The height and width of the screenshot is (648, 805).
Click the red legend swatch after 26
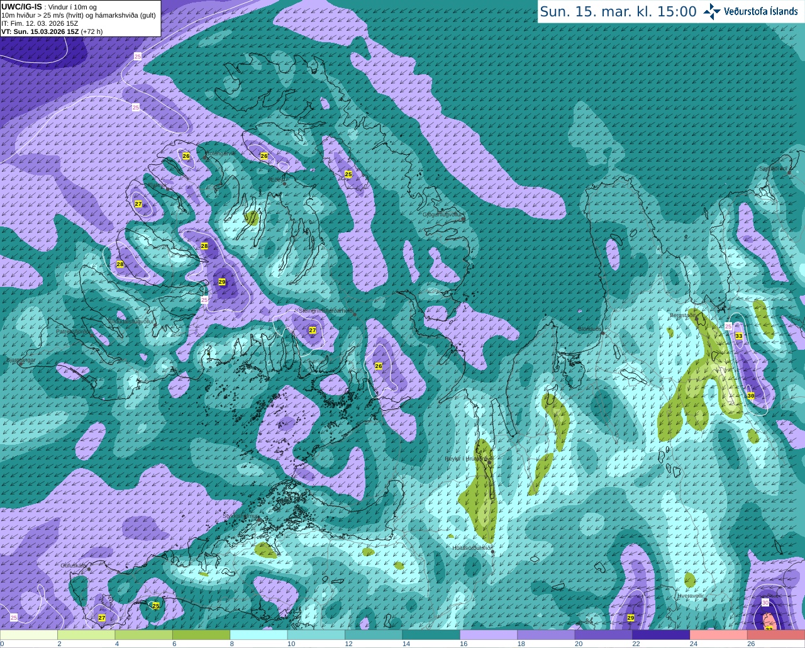[x=776, y=635]
